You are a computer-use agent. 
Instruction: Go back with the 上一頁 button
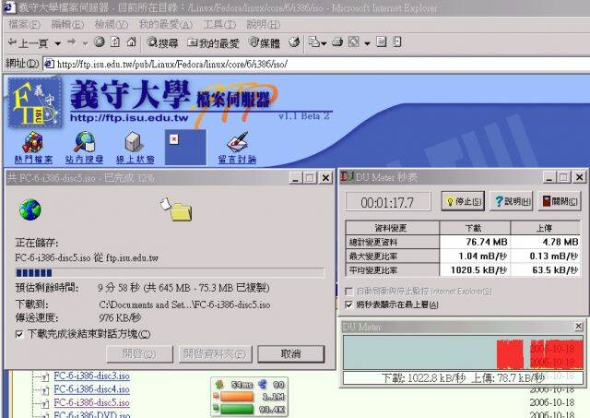tap(28, 43)
